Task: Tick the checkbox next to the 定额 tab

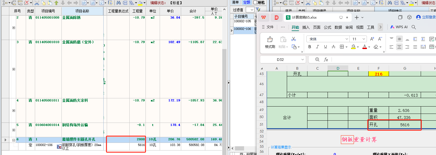Action: [x=255, y=2]
